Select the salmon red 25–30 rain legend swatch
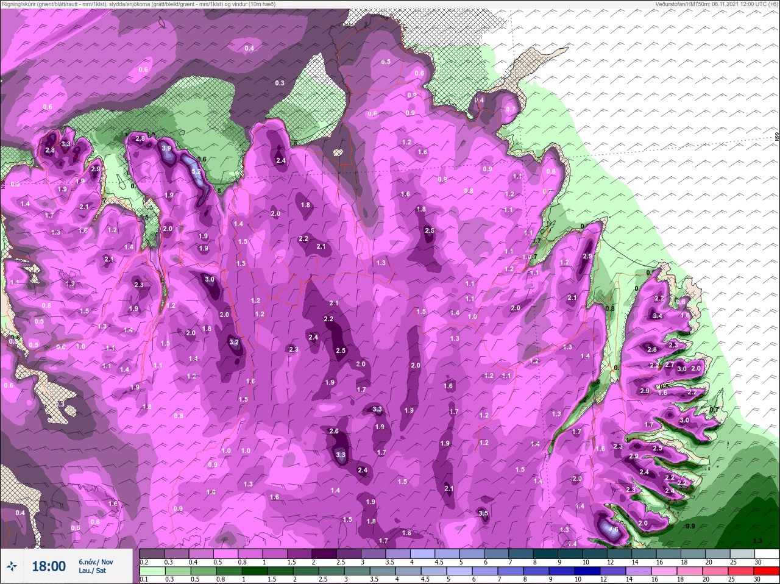This screenshot has height=584, width=780. tap(742, 571)
